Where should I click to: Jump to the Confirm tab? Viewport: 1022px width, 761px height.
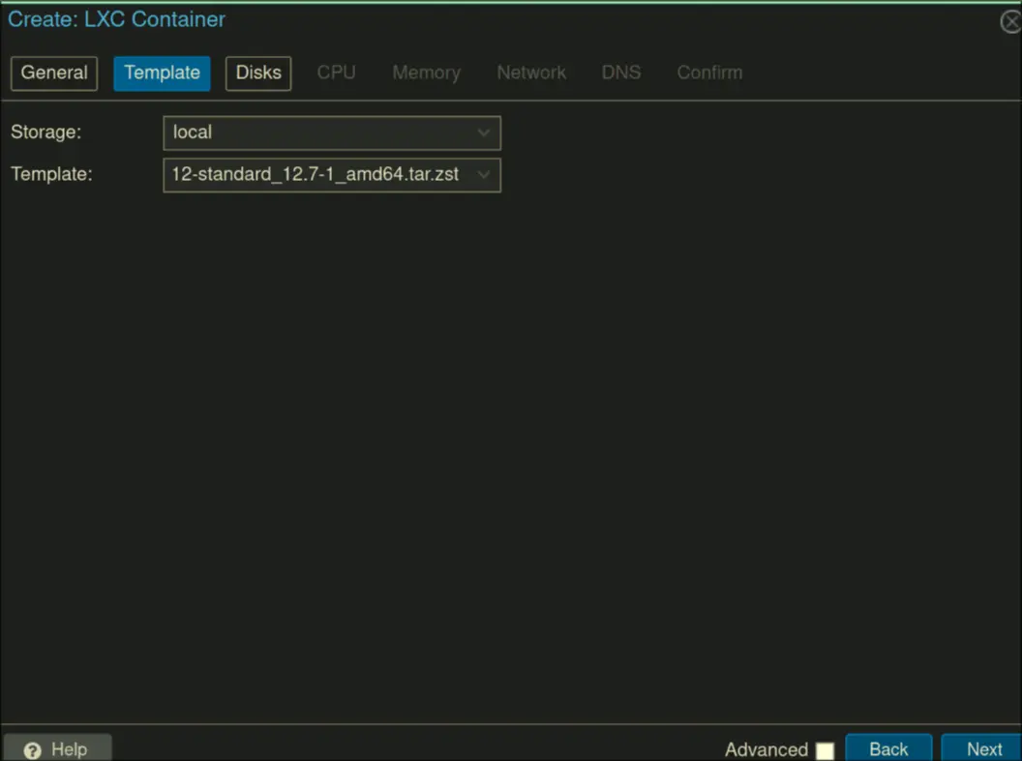point(709,73)
